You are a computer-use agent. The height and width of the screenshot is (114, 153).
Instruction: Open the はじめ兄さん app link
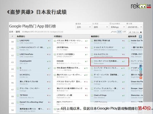(x=25, y=75)
